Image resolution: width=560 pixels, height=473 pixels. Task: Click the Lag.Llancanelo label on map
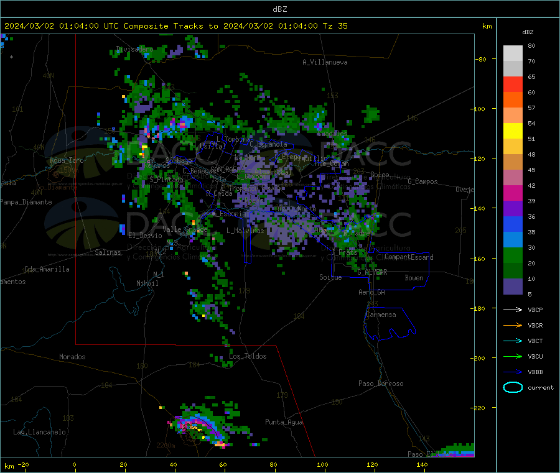(39, 432)
